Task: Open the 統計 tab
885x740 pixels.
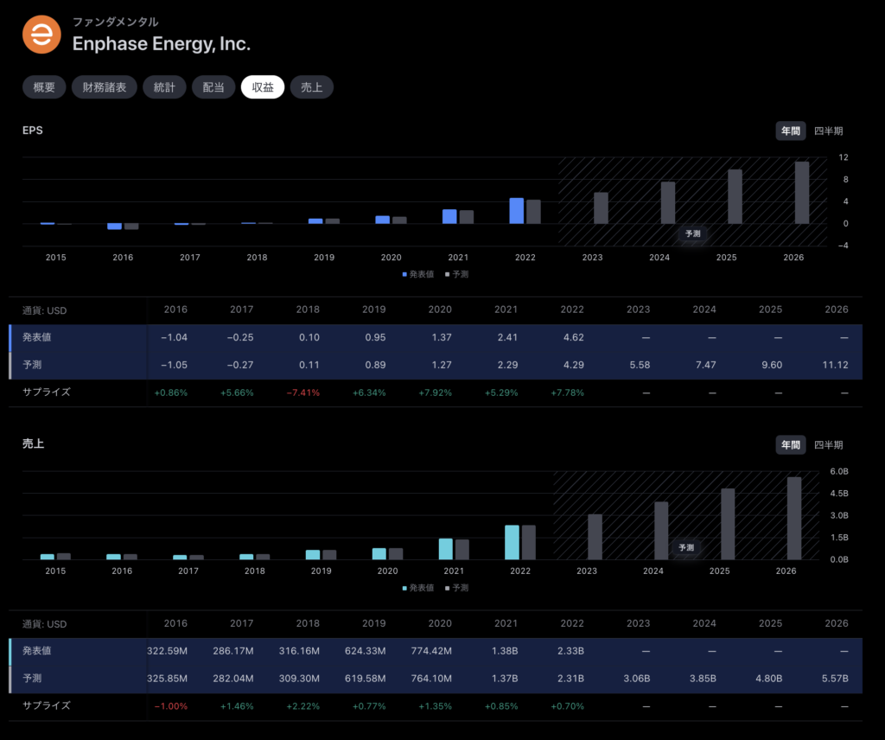Action: (x=164, y=87)
